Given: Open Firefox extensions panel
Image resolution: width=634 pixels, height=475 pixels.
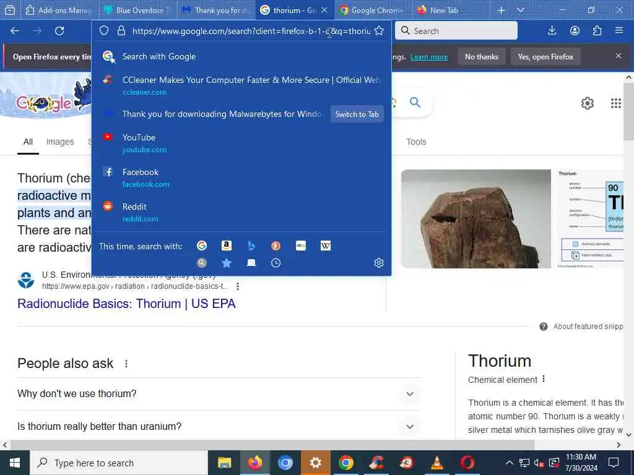Looking at the screenshot, I should 597,31.
